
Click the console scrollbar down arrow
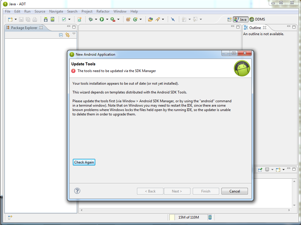coord(294,205)
